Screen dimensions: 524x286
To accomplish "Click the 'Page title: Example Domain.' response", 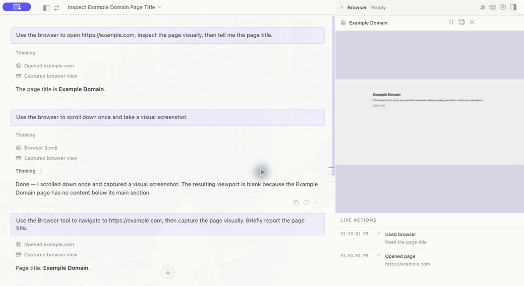I will tap(53, 268).
